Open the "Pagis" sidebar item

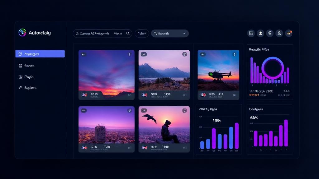click(x=26, y=77)
